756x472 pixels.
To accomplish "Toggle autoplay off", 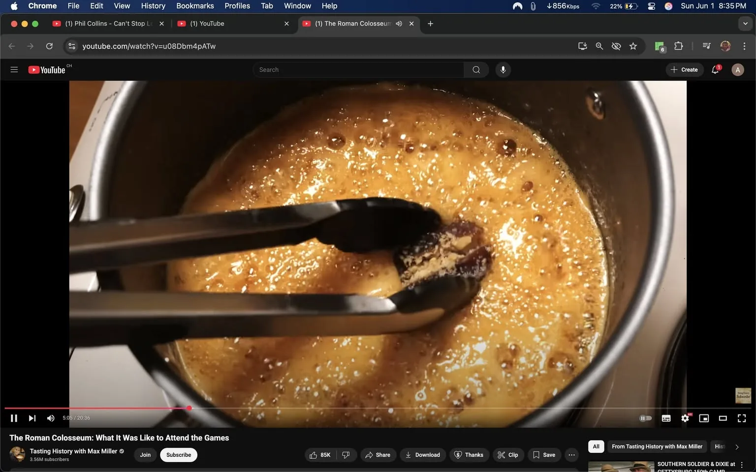I will 645,418.
